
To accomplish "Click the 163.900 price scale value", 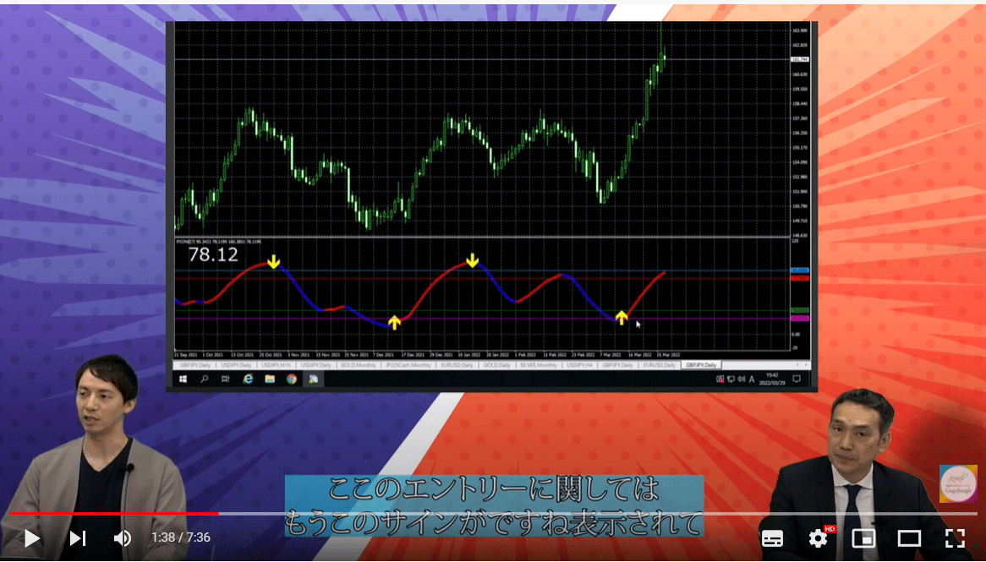I will (800, 30).
